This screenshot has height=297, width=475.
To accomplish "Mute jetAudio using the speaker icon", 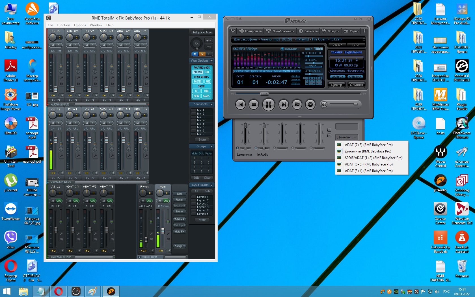I will point(324,105).
